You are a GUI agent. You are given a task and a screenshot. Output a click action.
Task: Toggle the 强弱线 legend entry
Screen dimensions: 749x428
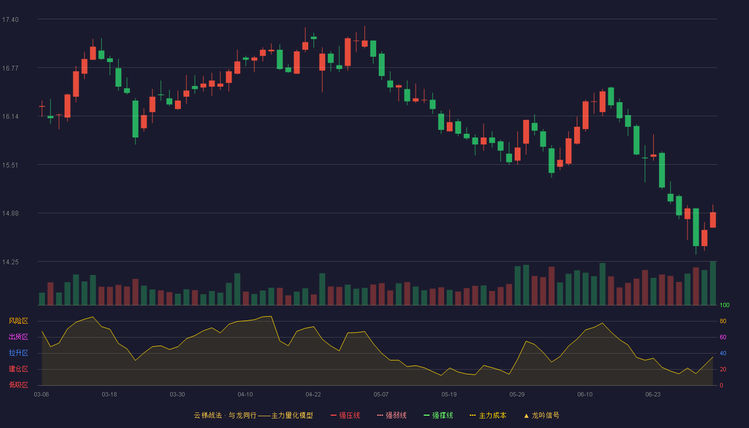tap(392, 415)
